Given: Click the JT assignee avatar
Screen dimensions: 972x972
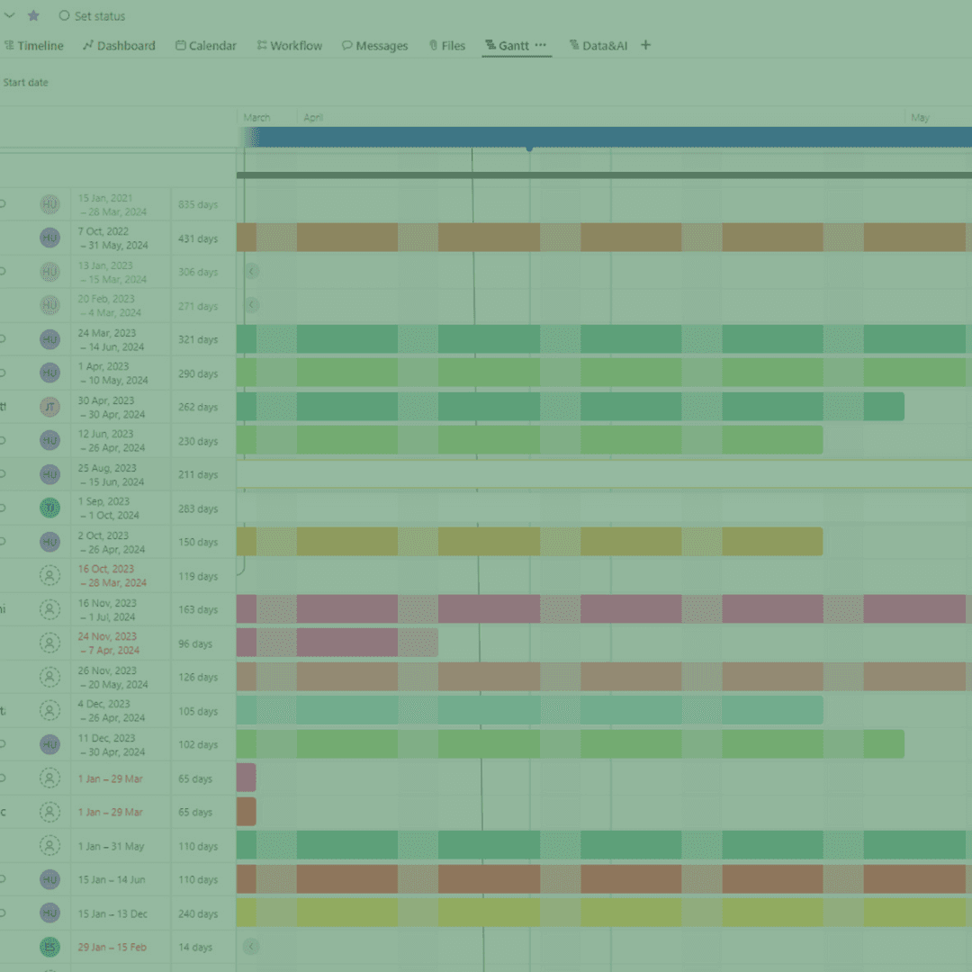Looking at the screenshot, I should tap(49, 407).
